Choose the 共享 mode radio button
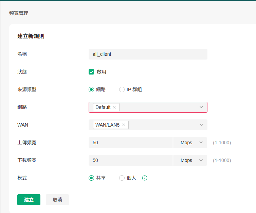Image resolution: width=256 pixels, height=213 pixels. (x=91, y=178)
